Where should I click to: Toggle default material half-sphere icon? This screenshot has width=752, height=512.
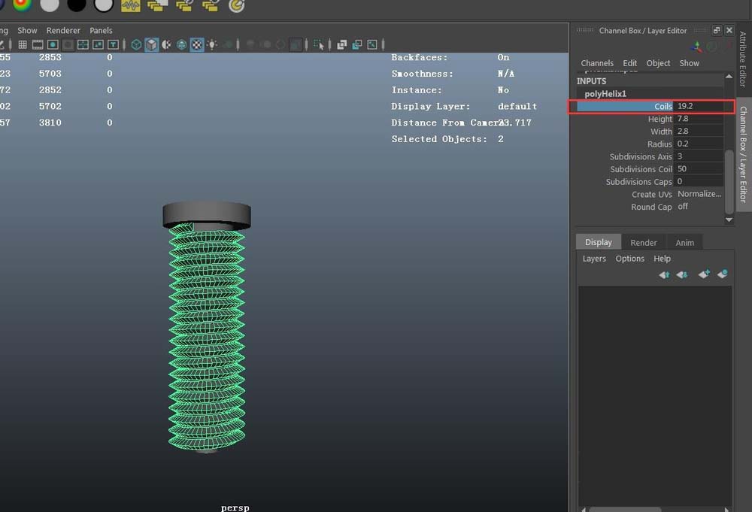(x=166, y=44)
